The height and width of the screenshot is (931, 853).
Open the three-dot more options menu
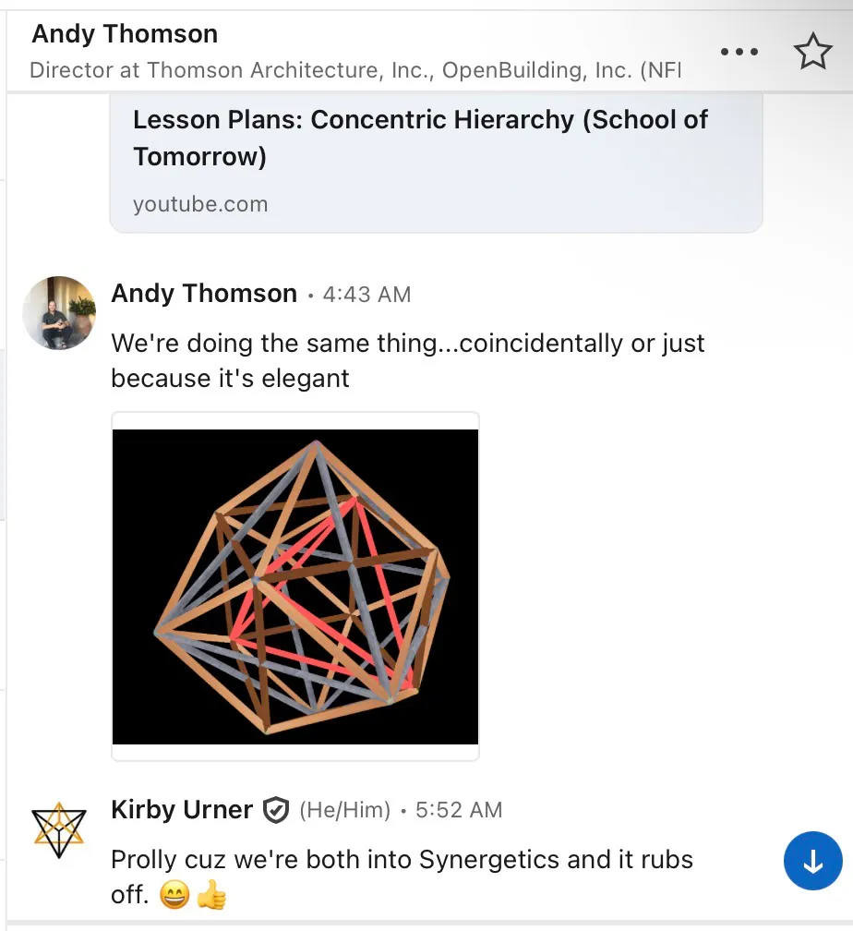(739, 53)
